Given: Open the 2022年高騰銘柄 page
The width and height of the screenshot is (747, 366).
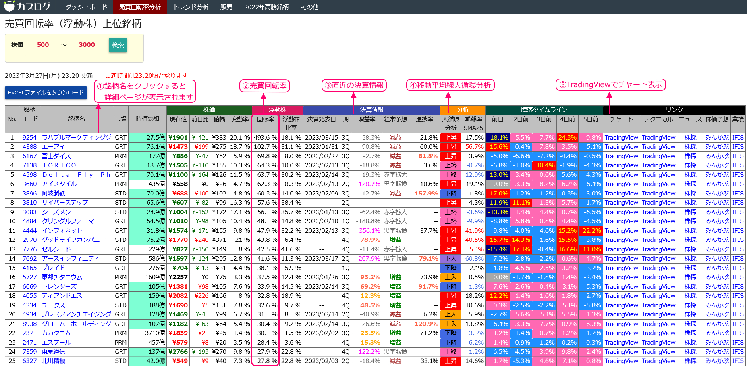Looking at the screenshot, I should tap(266, 7).
